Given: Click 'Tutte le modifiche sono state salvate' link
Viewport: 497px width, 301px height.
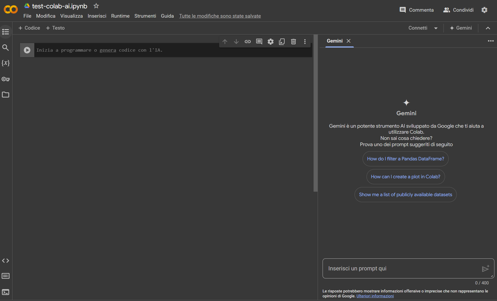Looking at the screenshot, I should (220, 16).
